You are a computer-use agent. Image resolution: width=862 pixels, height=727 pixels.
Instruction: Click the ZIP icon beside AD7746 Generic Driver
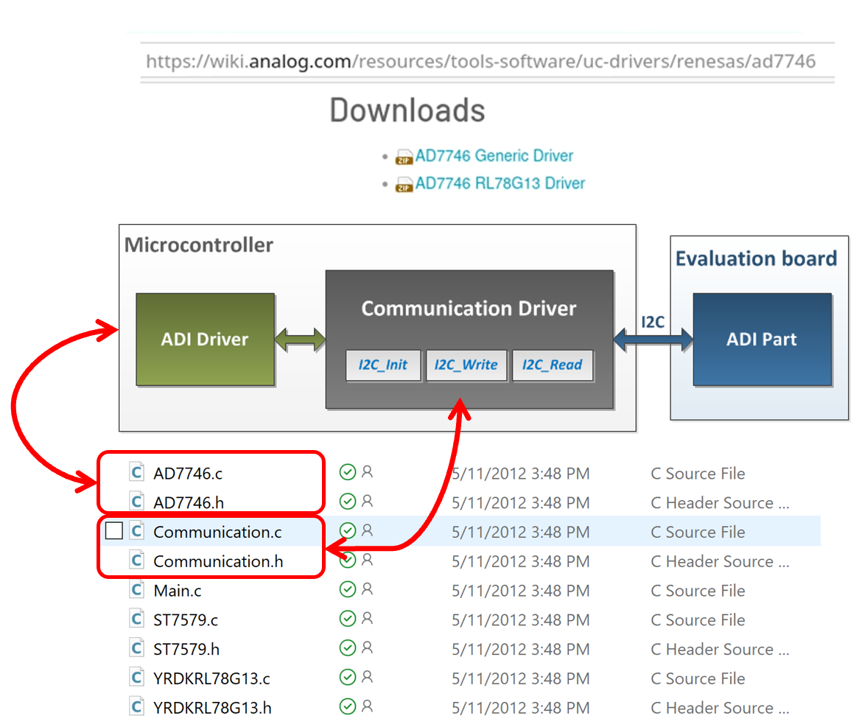click(404, 155)
